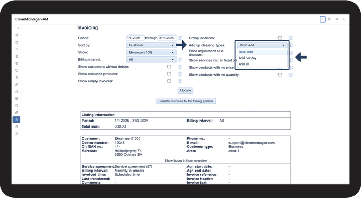Screen dimensions: 361x198
Task: Open Show hours in hour overview link
Action: (186, 160)
